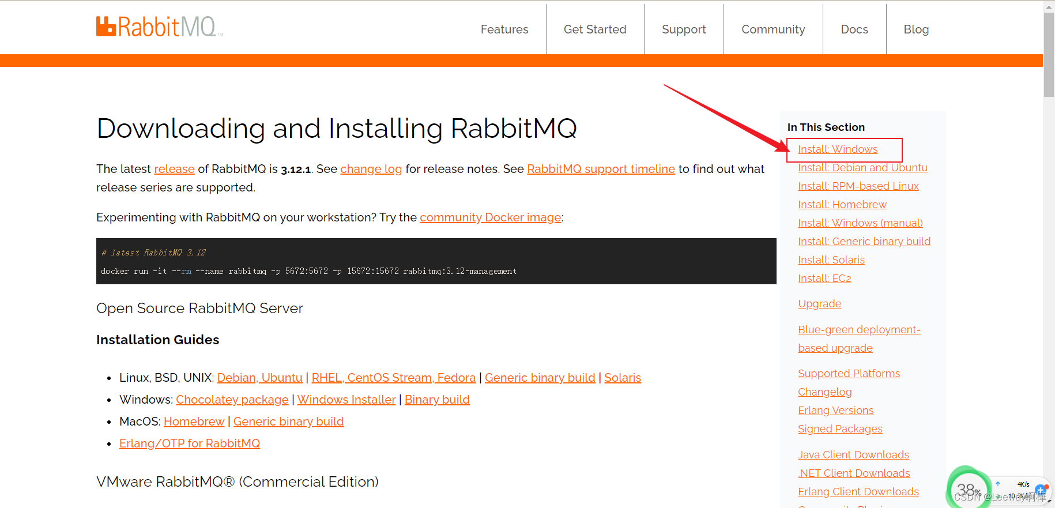Click the docker run command line
This screenshot has height=508, width=1055.
309,271
